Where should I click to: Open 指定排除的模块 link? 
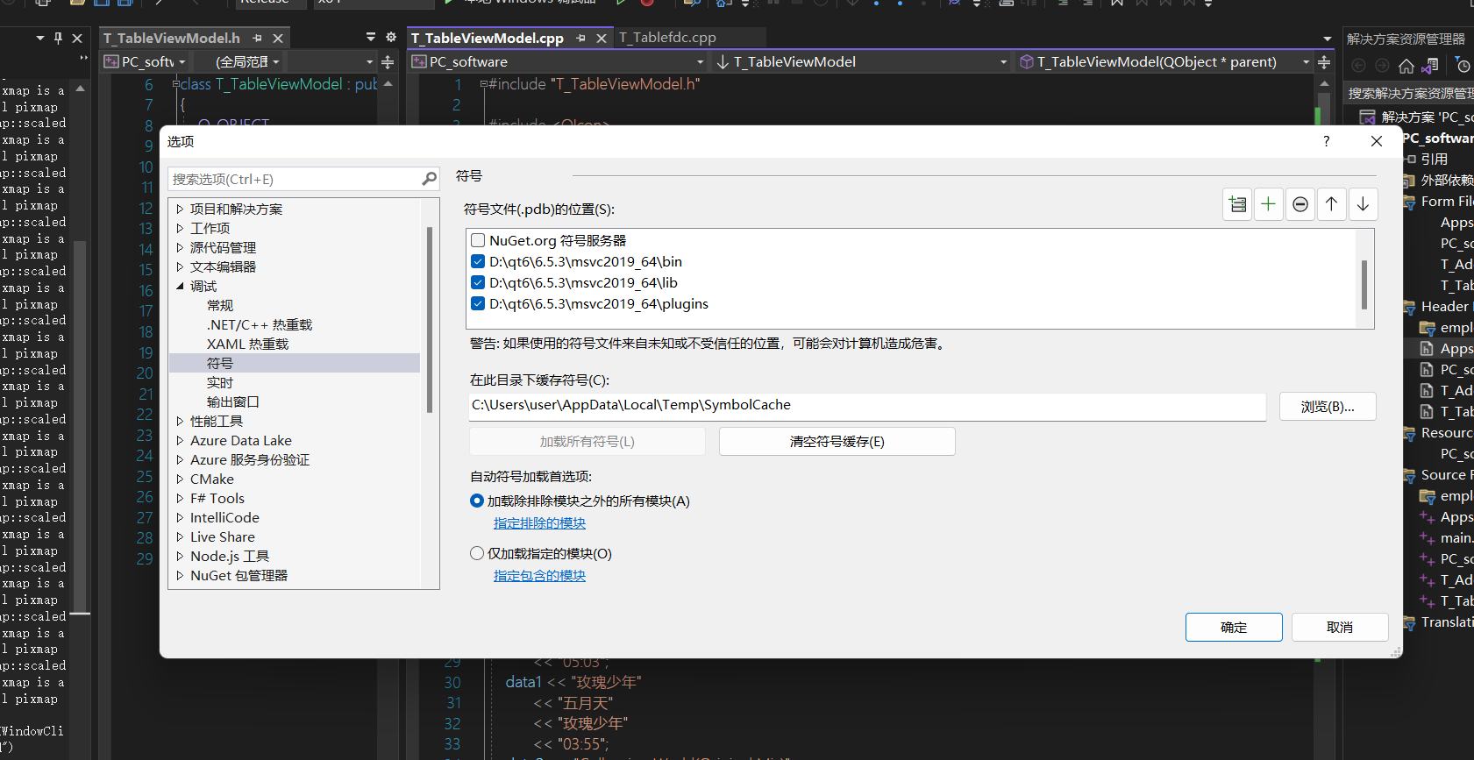(539, 523)
